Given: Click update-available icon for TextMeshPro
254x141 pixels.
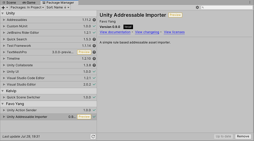Looking at the screenshot, I should [94, 52].
